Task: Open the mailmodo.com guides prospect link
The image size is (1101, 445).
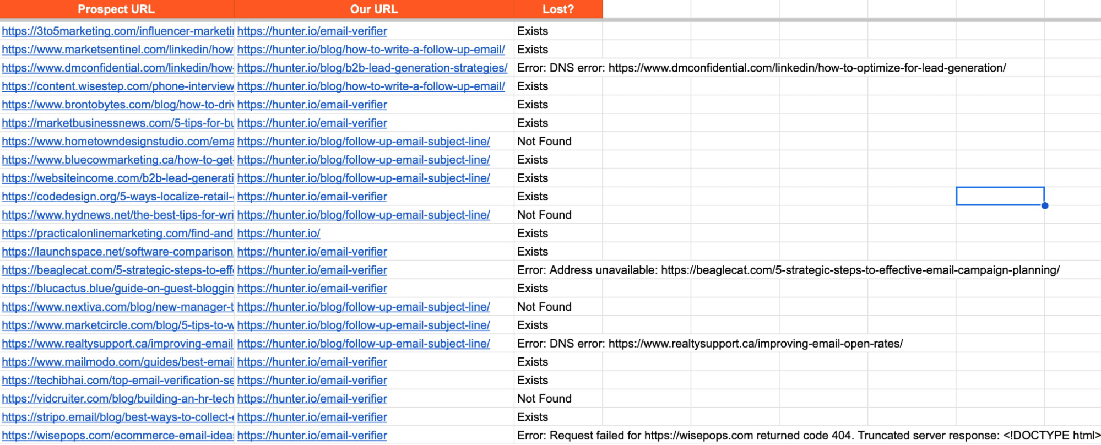Action: [117, 362]
